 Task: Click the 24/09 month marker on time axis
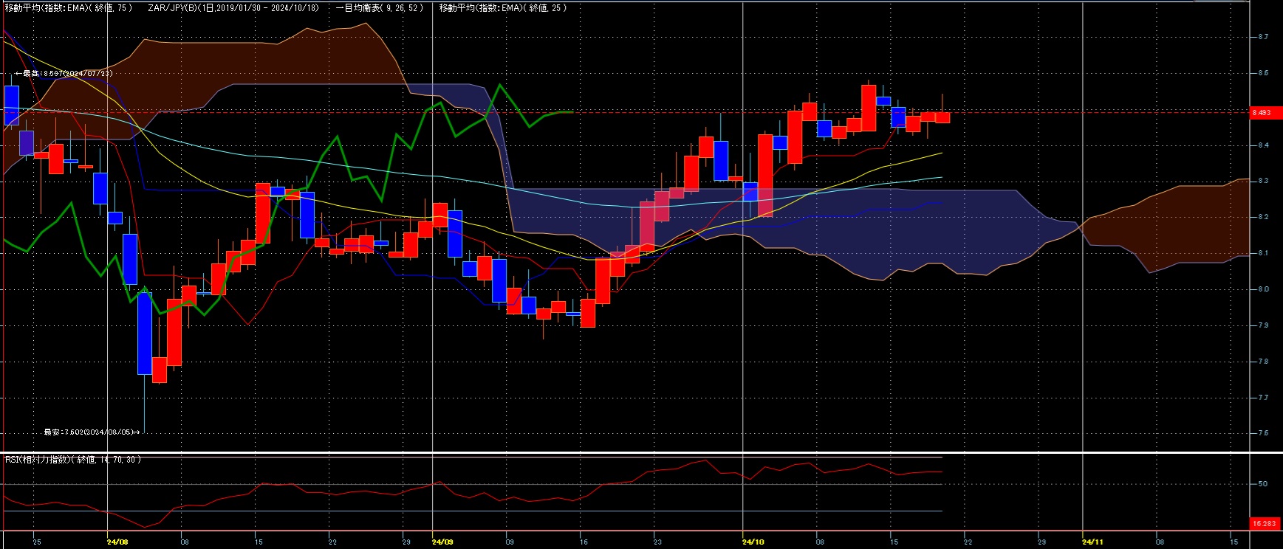pyautogui.click(x=442, y=542)
